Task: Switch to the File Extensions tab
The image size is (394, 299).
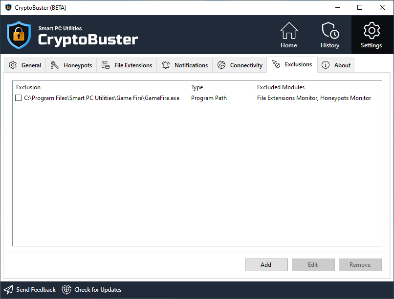Action: 127,65
